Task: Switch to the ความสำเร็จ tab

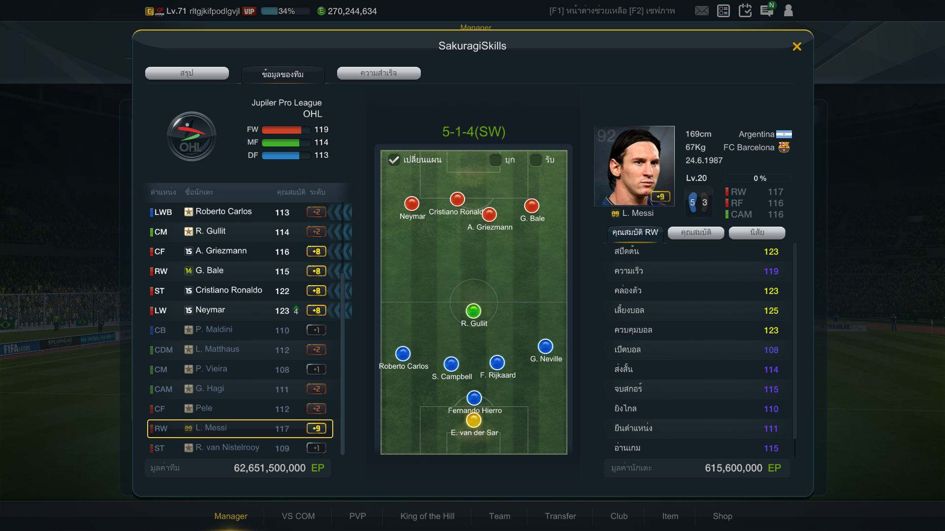Action: coord(379,73)
